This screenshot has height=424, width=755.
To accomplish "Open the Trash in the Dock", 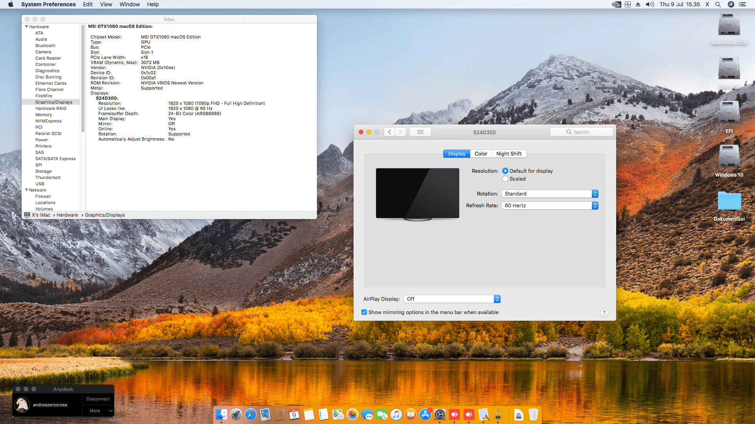I will pos(533,414).
